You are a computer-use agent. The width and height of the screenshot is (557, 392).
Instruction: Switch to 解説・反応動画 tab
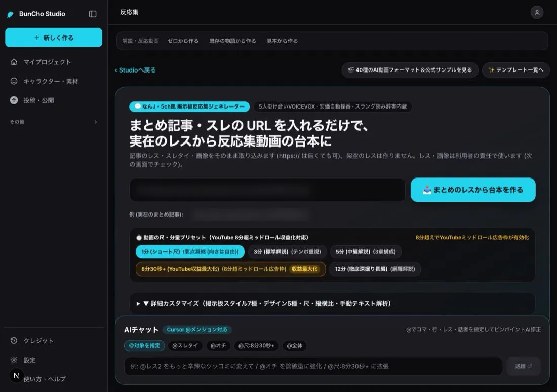[140, 41]
